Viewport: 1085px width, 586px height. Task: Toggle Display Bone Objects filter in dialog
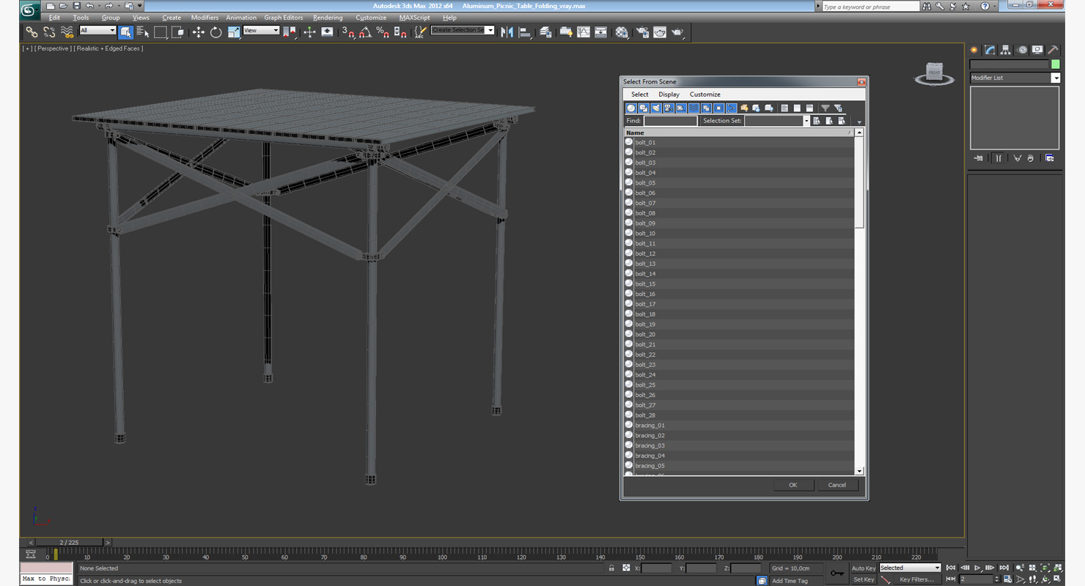(731, 108)
